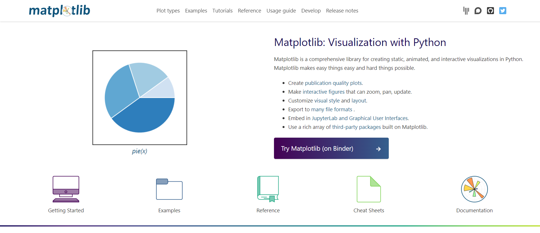
Task: Open the GitHub icon in header
Action: click(x=490, y=11)
